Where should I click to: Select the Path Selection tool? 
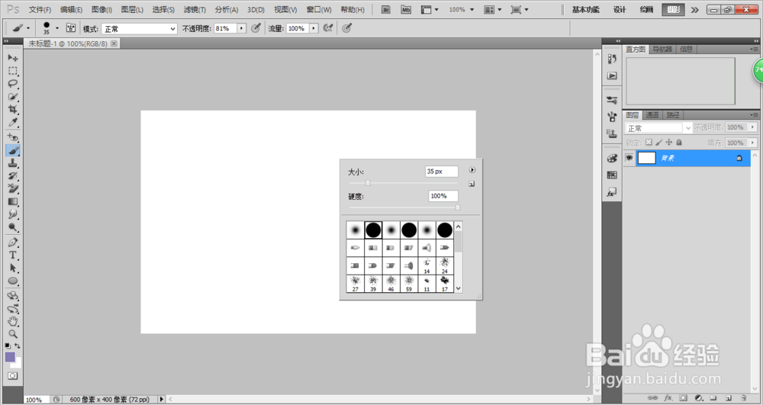click(13, 268)
